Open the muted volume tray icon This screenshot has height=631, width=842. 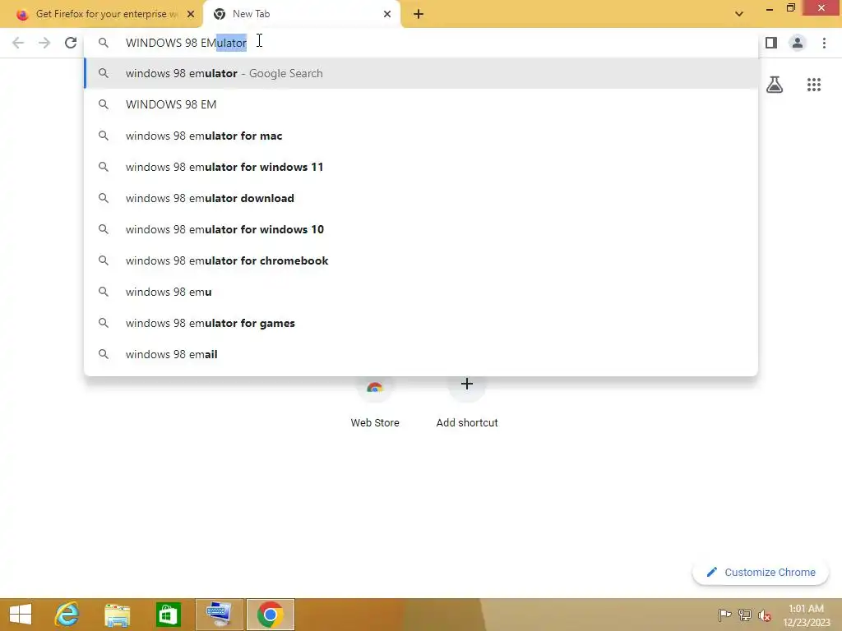click(765, 615)
